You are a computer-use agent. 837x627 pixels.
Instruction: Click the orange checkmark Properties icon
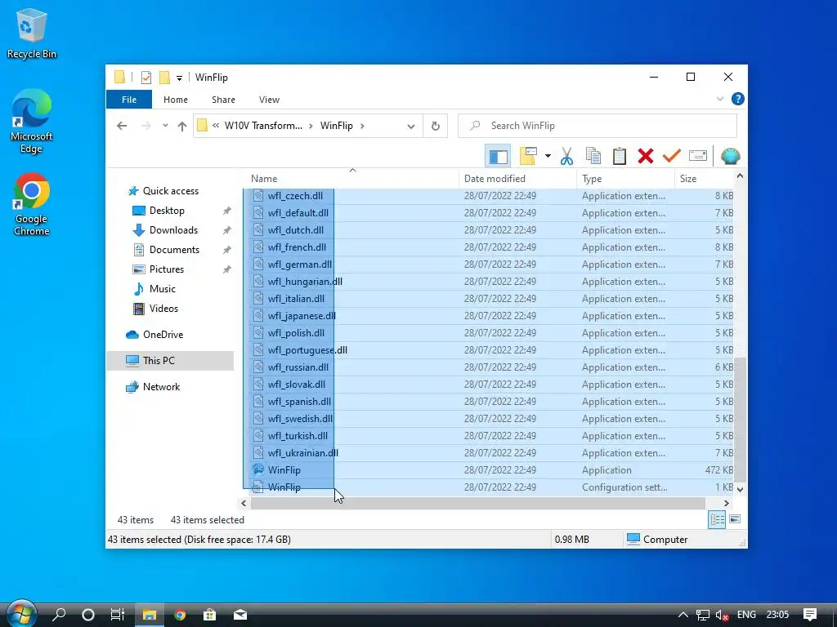point(672,156)
